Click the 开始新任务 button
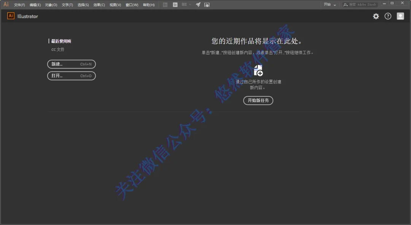The width and height of the screenshot is (411, 225). (258, 101)
